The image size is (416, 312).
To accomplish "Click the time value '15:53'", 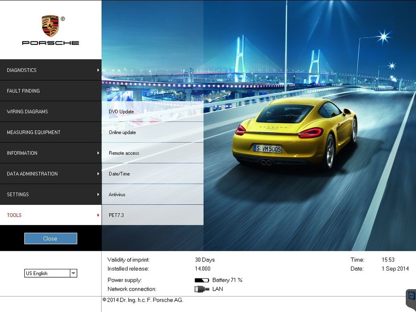I will tap(388, 260).
